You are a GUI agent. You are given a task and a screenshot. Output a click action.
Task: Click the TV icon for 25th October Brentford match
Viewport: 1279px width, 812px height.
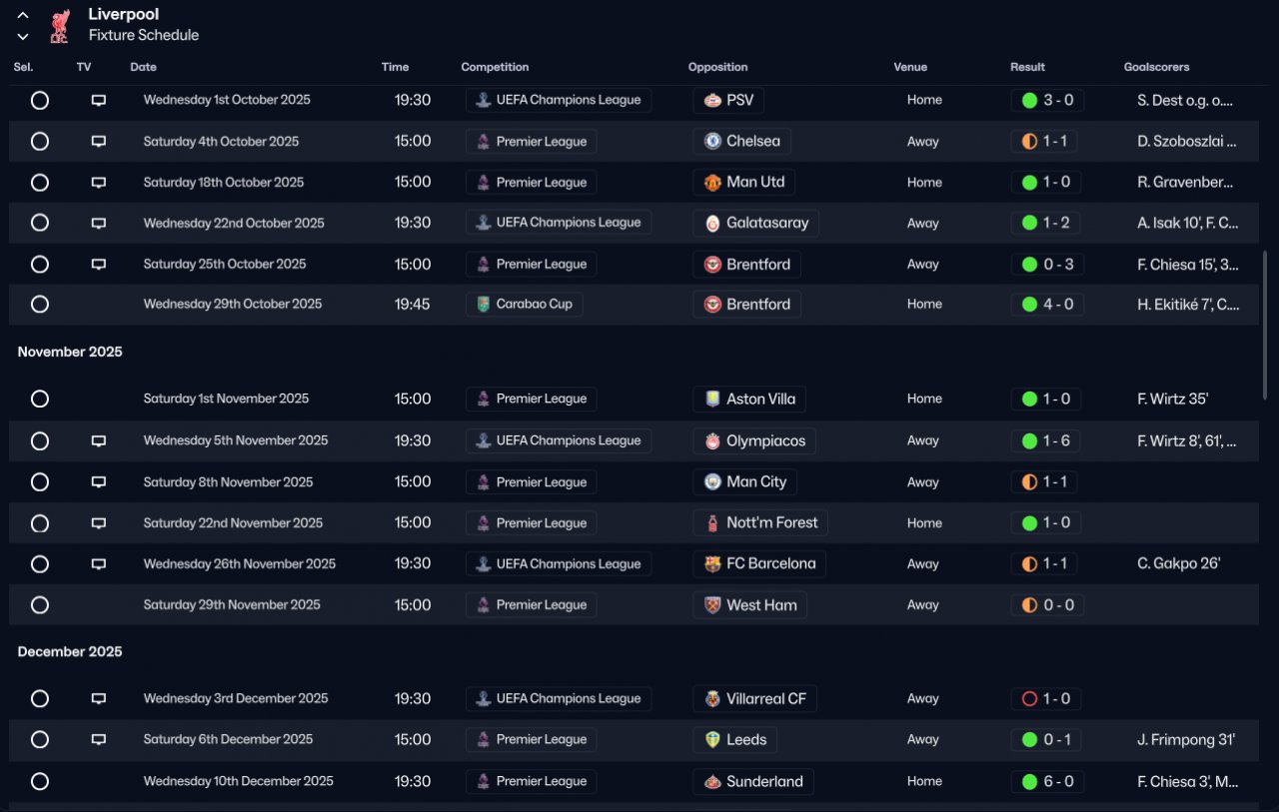pyautogui.click(x=99, y=265)
